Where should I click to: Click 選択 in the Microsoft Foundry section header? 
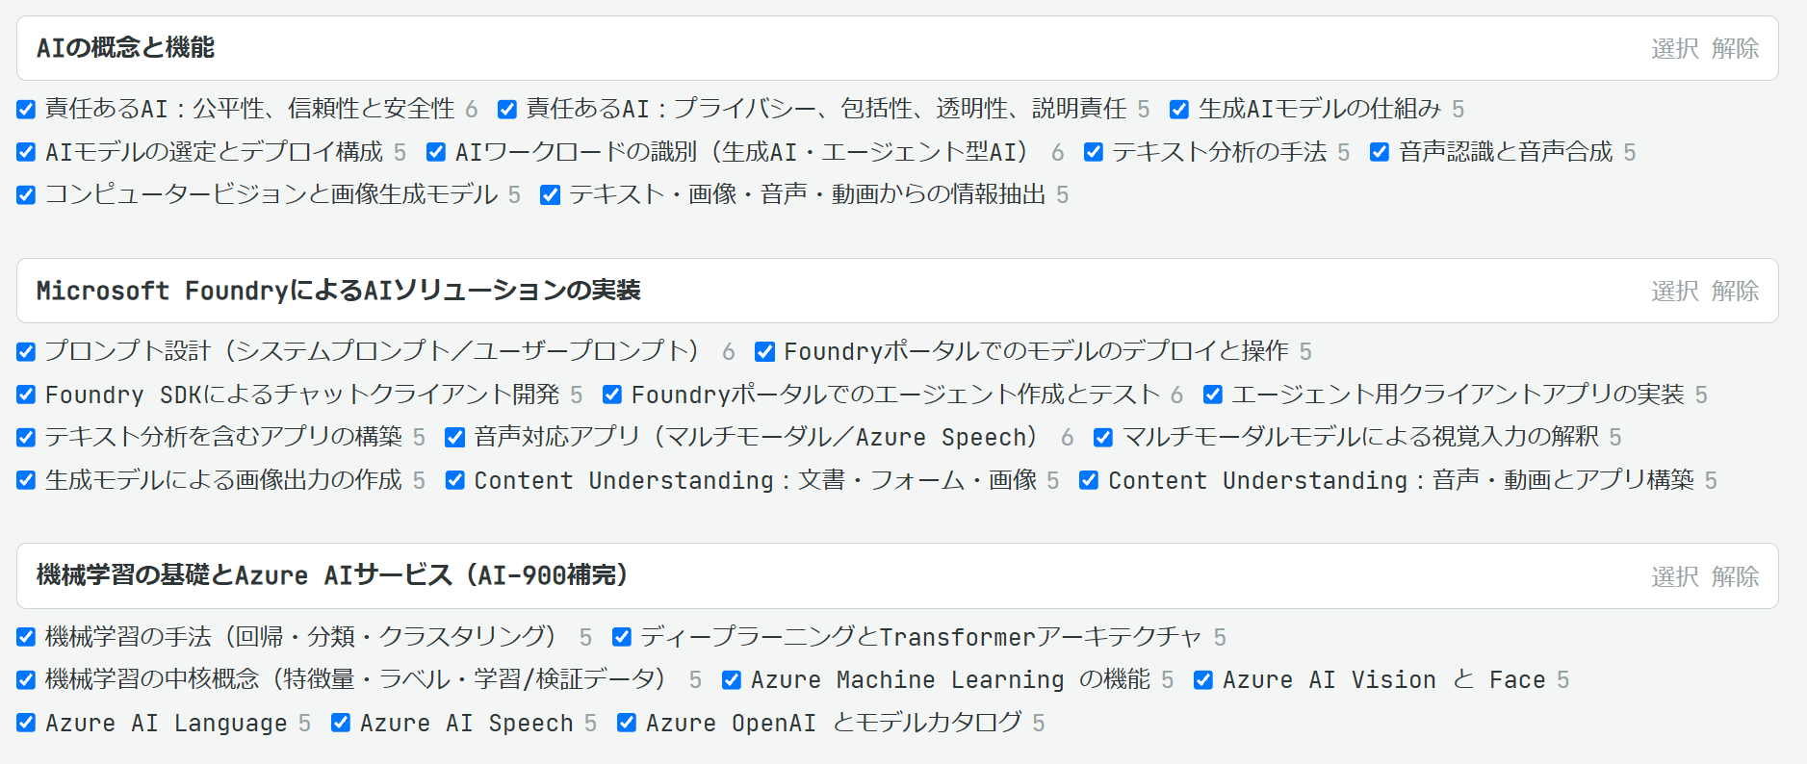coord(1675,291)
